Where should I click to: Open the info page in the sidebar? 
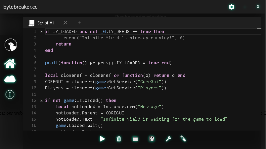point(10,94)
